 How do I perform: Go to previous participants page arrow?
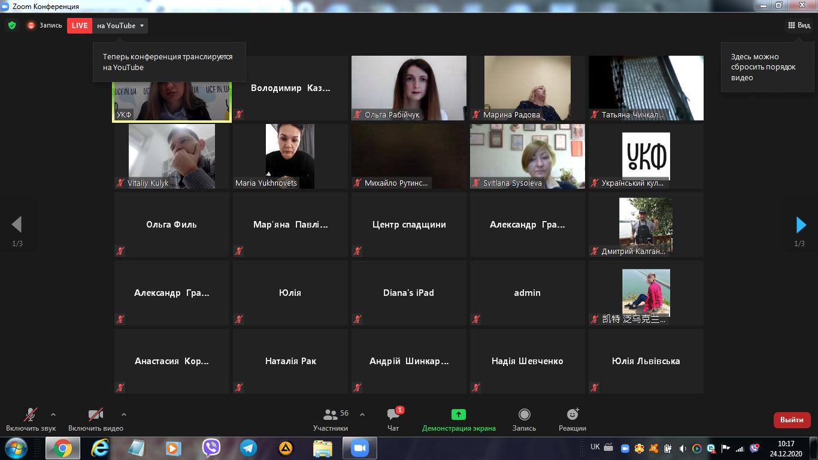(17, 225)
